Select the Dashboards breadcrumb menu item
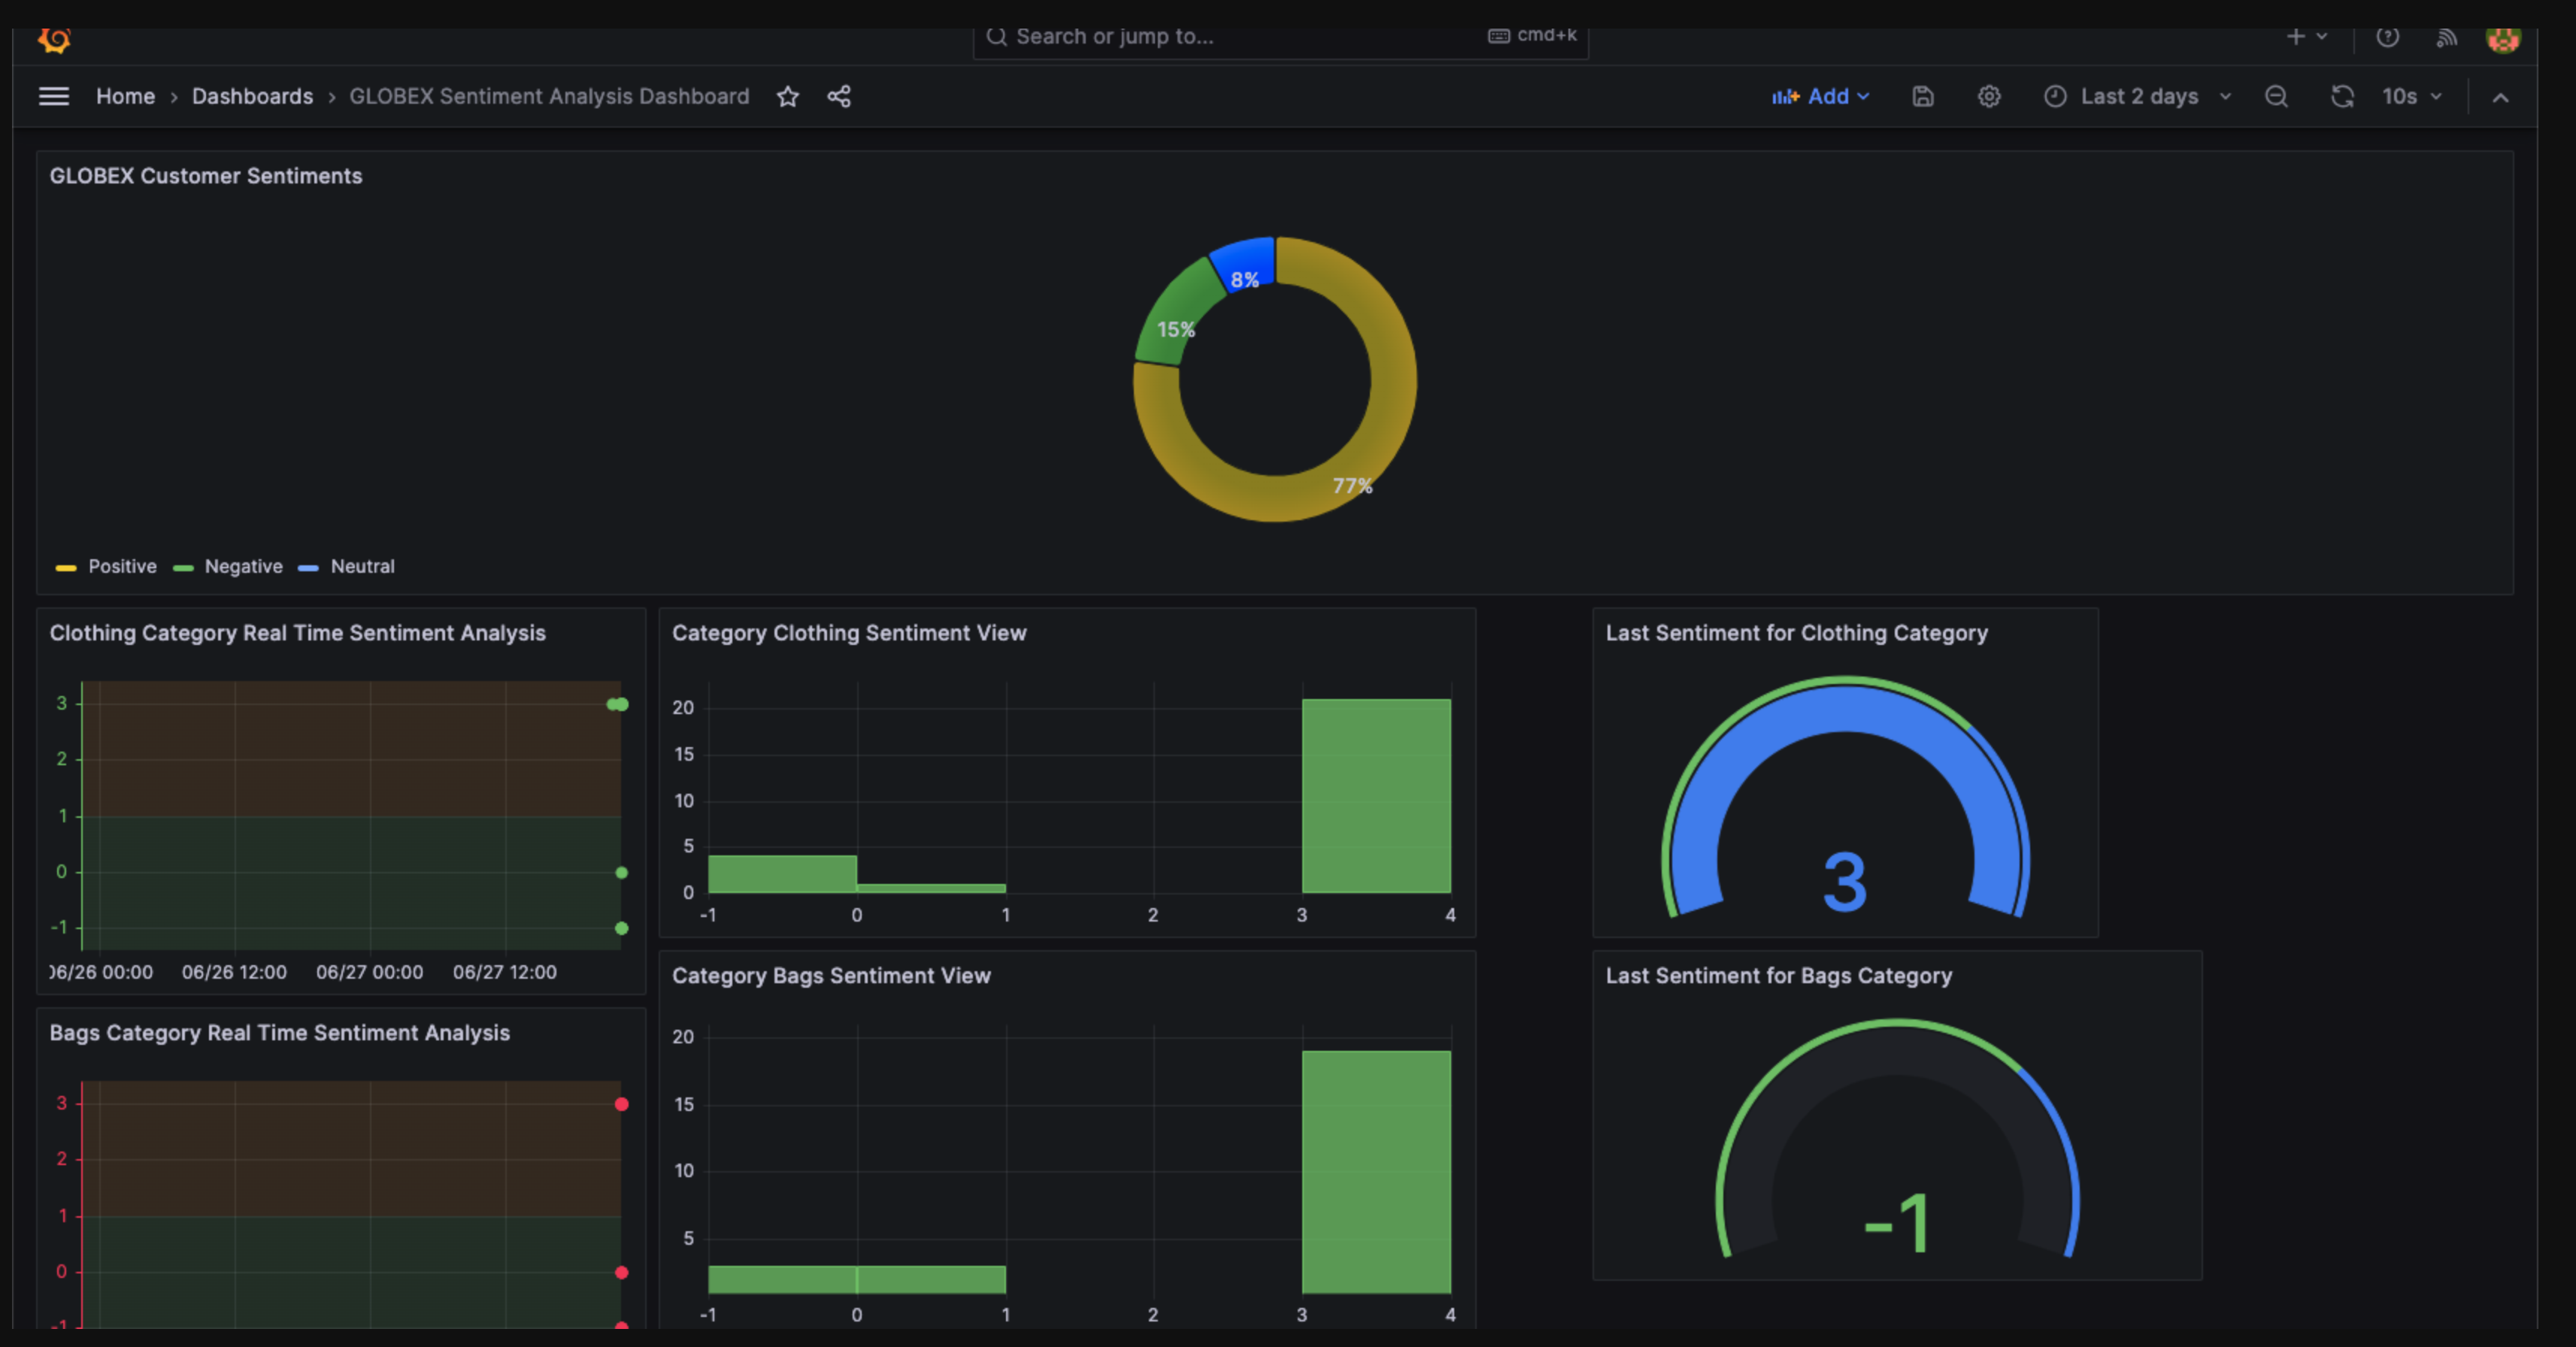This screenshot has height=1347, width=2576. click(x=250, y=95)
